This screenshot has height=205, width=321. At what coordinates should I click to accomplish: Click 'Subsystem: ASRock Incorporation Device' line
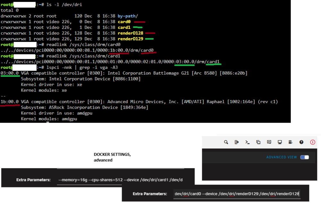pos(84,107)
